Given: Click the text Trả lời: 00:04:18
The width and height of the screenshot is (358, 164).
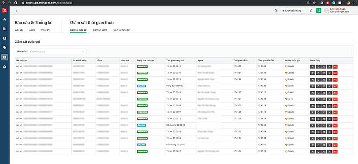Looking at the screenshot, I should click(x=173, y=66).
